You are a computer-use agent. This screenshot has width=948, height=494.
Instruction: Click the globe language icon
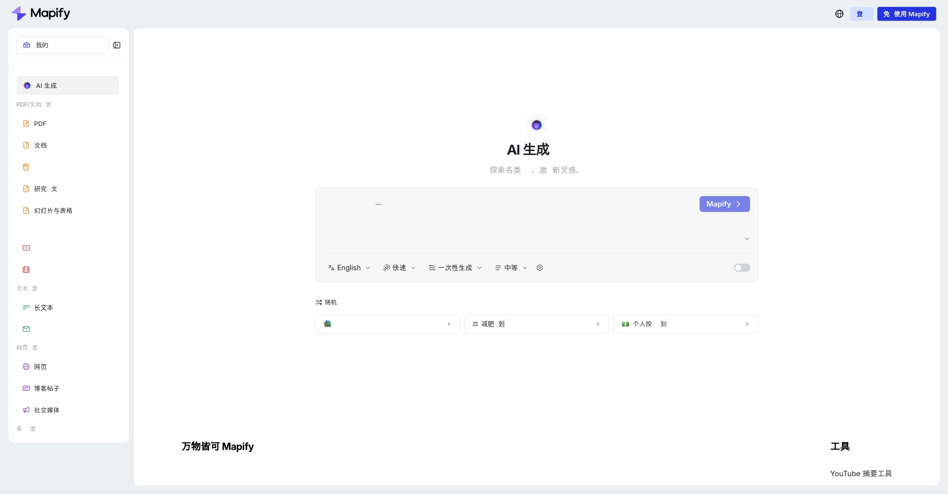tap(839, 14)
